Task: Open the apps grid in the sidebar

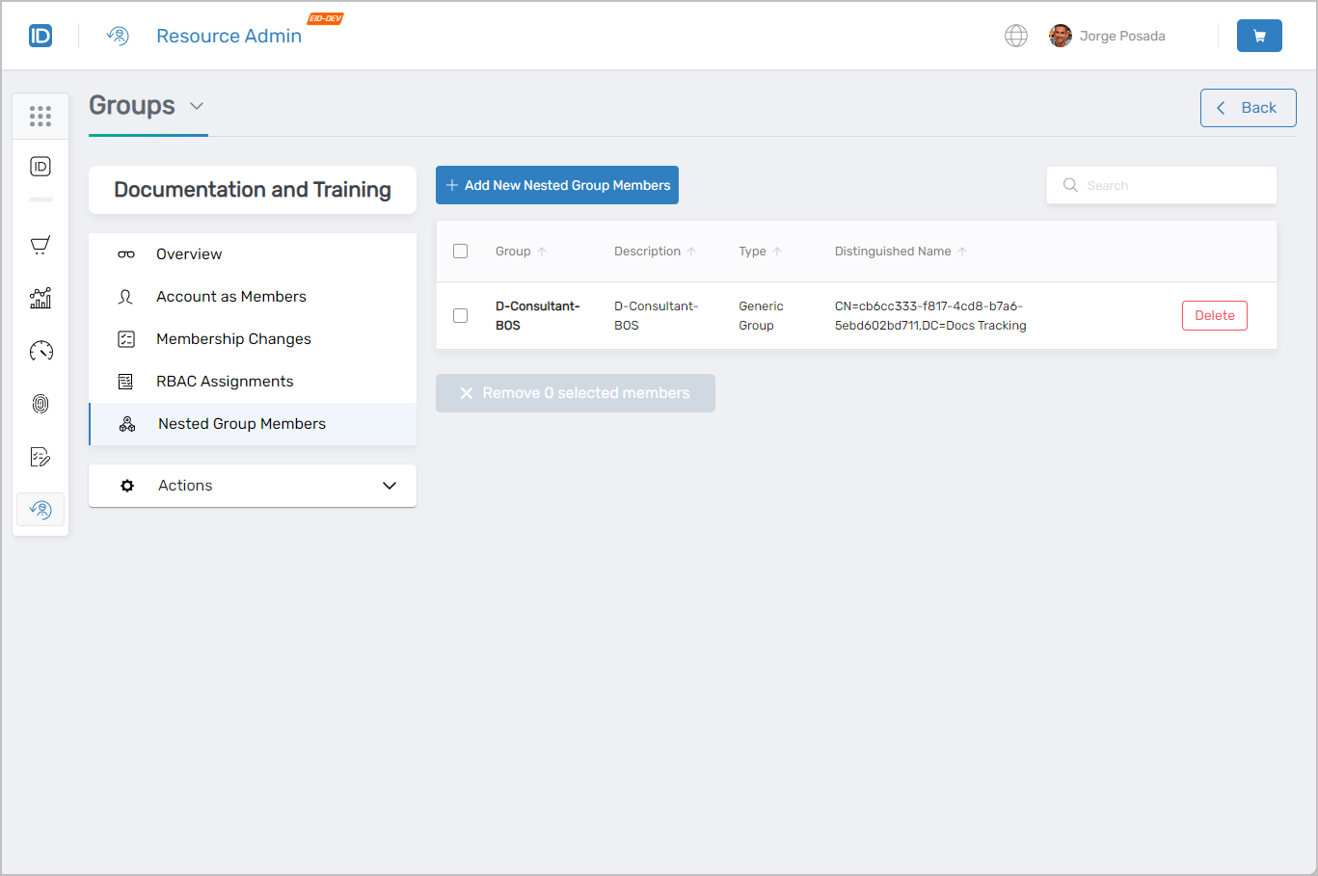Action: pyautogui.click(x=40, y=116)
